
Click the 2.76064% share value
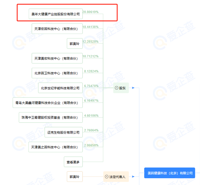coord(91,130)
